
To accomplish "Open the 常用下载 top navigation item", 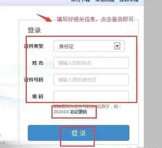I will [81, 1].
